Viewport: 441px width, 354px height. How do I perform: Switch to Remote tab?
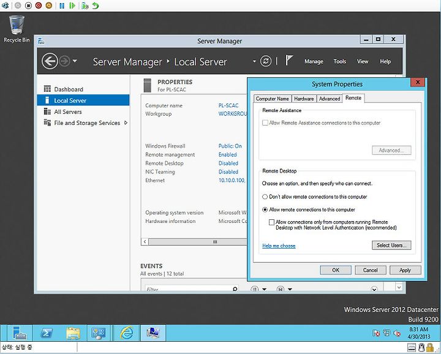(x=353, y=98)
